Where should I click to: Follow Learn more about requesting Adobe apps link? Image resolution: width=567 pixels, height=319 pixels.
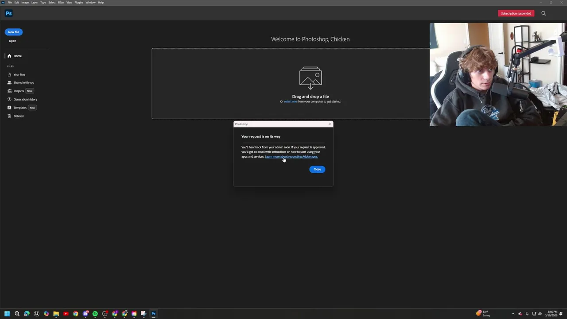[x=291, y=157]
